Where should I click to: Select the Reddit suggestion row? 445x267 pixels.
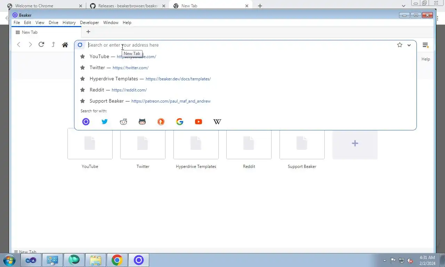point(245,90)
